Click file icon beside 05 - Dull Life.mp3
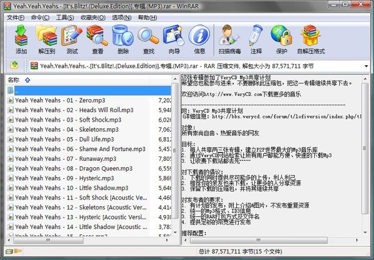This screenshot has width=374, height=260. tap(10, 139)
